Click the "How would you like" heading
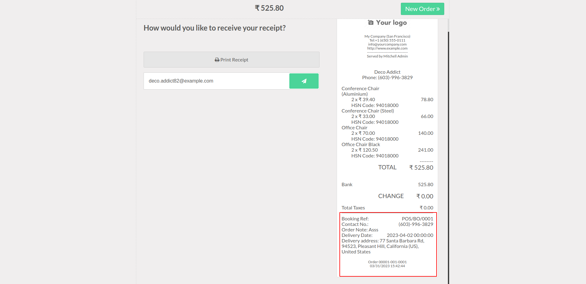This screenshot has width=586, height=284. (x=214, y=28)
